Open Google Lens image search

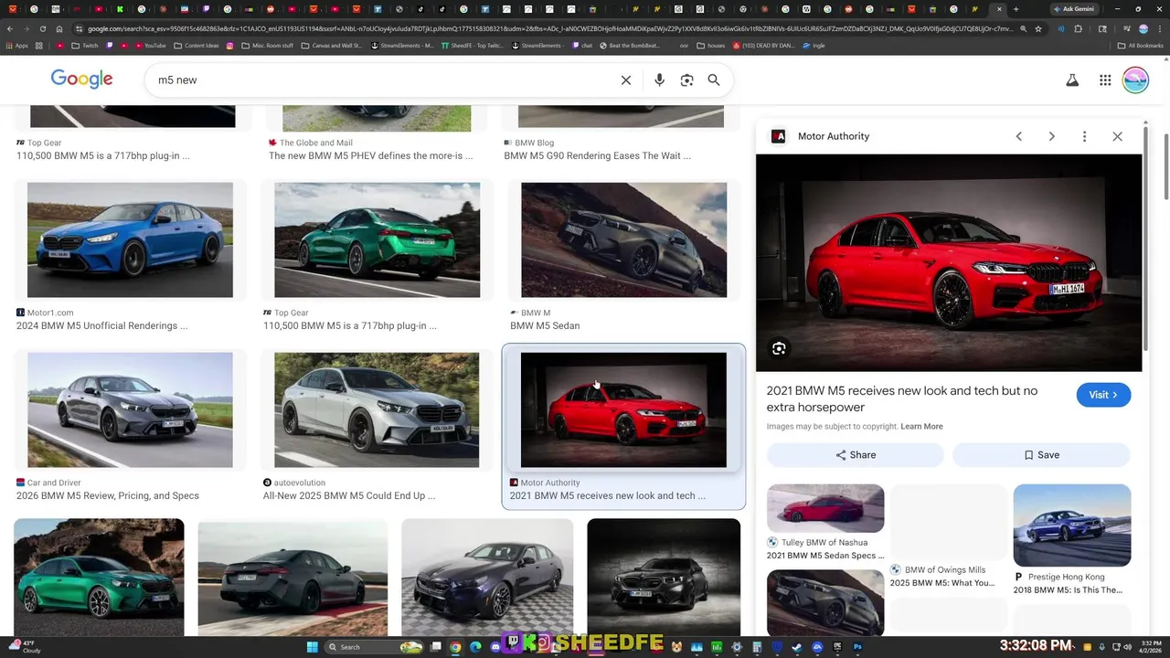coord(686,80)
